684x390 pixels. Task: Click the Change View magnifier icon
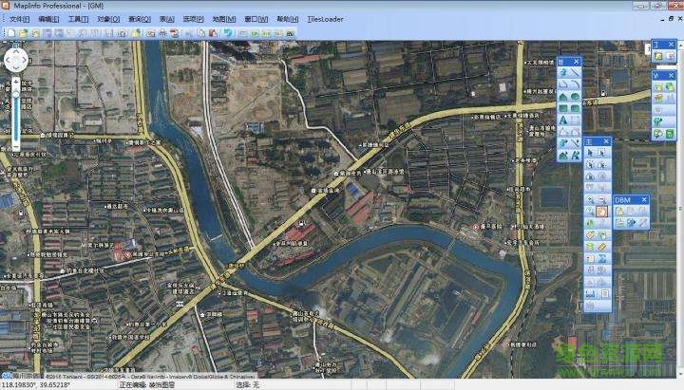pyautogui.click(x=590, y=212)
